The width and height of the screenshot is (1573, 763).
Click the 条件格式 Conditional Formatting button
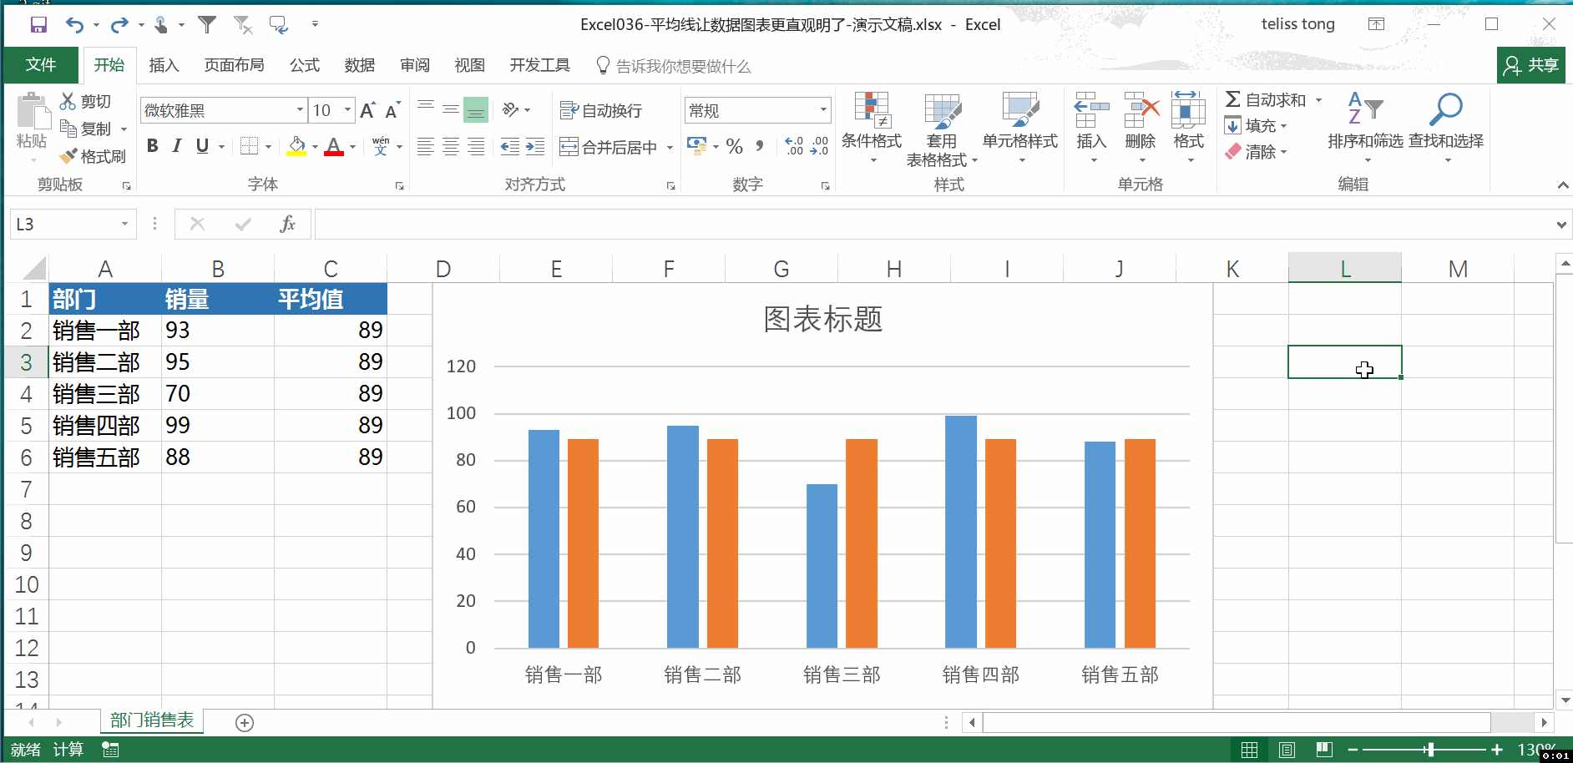click(x=872, y=128)
